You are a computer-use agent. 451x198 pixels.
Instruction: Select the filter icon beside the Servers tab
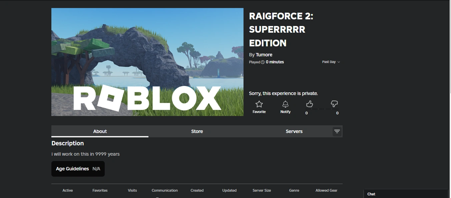pyautogui.click(x=337, y=131)
